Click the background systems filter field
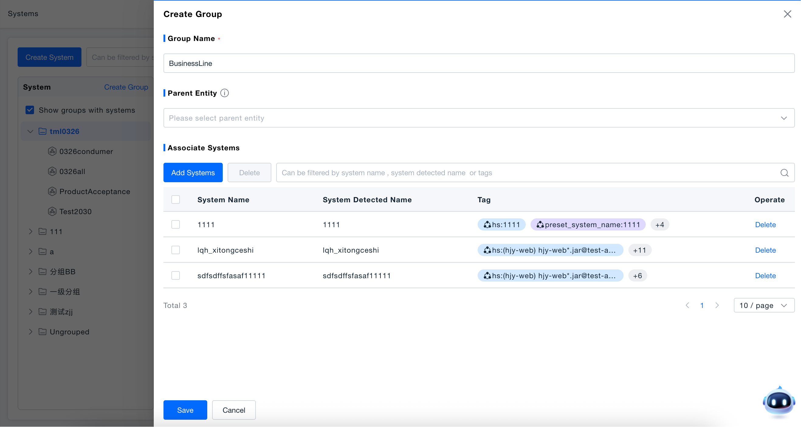The width and height of the screenshot is (801, 427). coord(120,57)
